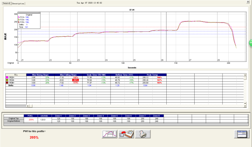Viewport: 252px width, 147px height.
Task: Select the Max Falling Slope column header
Action: (x=68, y=75)
